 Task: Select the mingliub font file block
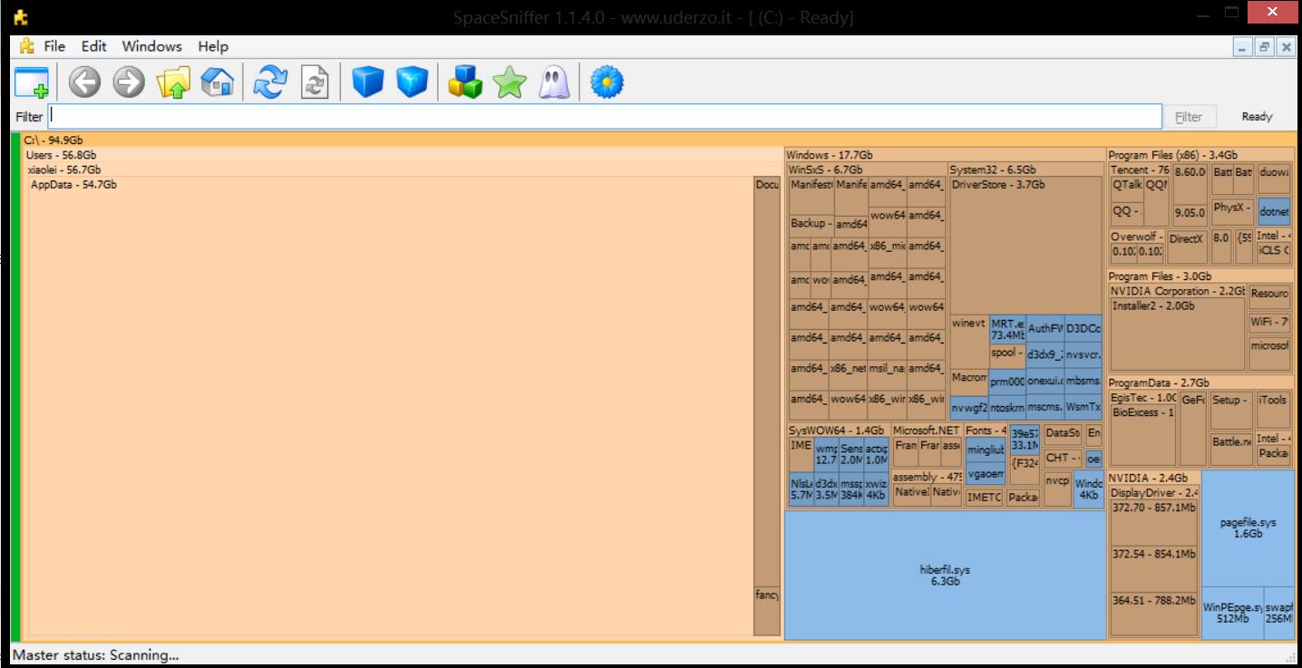[x=986, y=450]
